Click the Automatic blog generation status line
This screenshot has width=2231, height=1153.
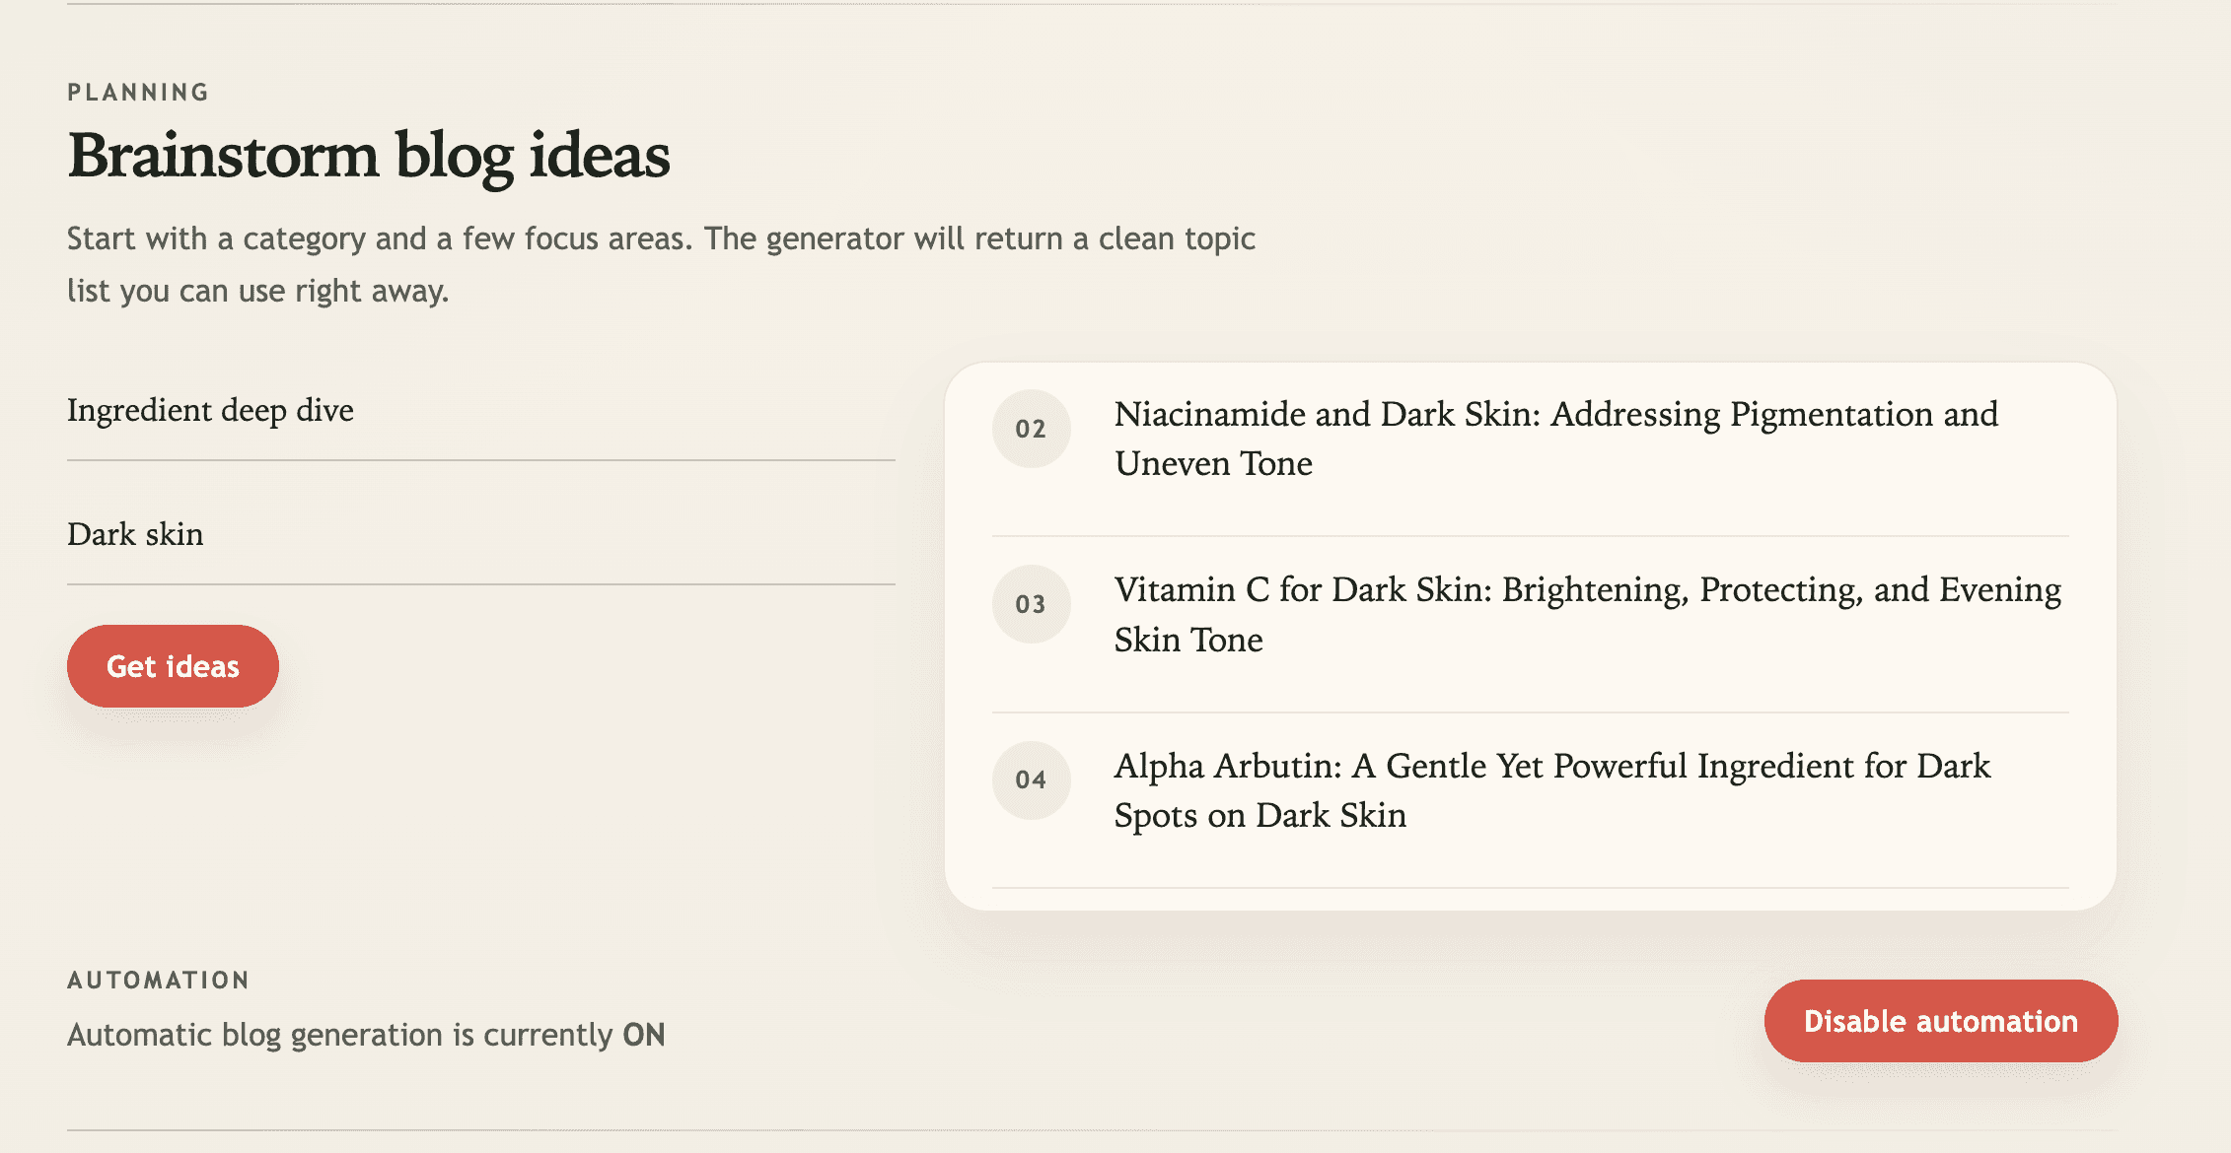tap(366, 1035)
